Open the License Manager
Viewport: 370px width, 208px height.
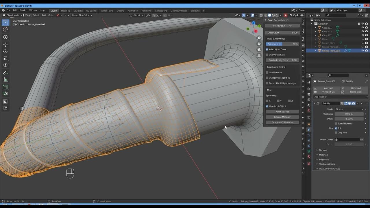(282, 117)
